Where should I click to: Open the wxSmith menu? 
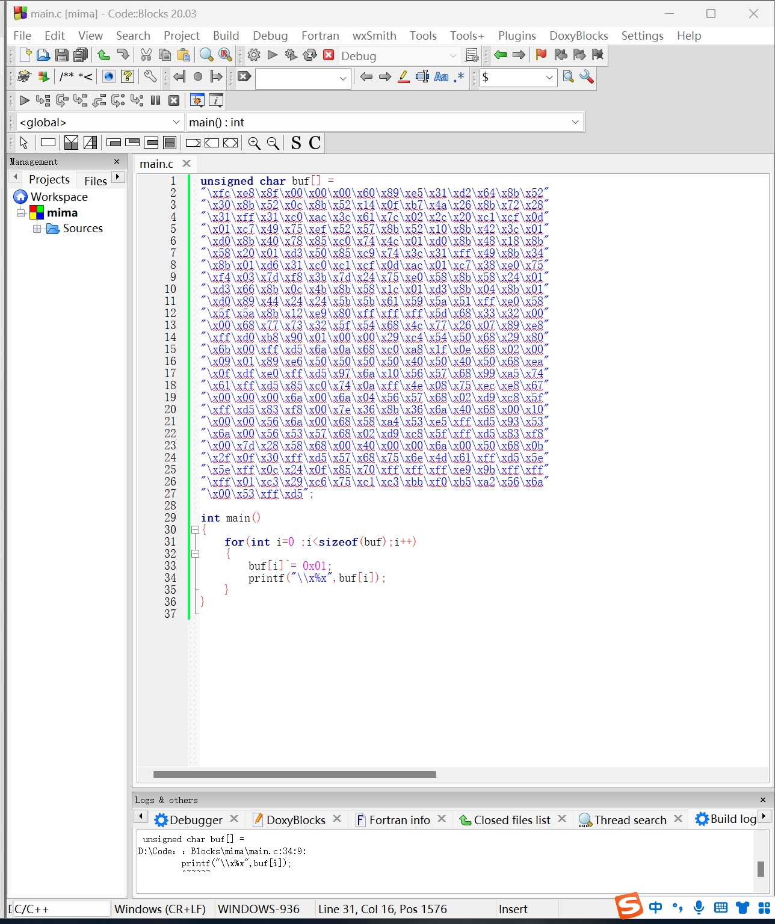pos(374,35)
